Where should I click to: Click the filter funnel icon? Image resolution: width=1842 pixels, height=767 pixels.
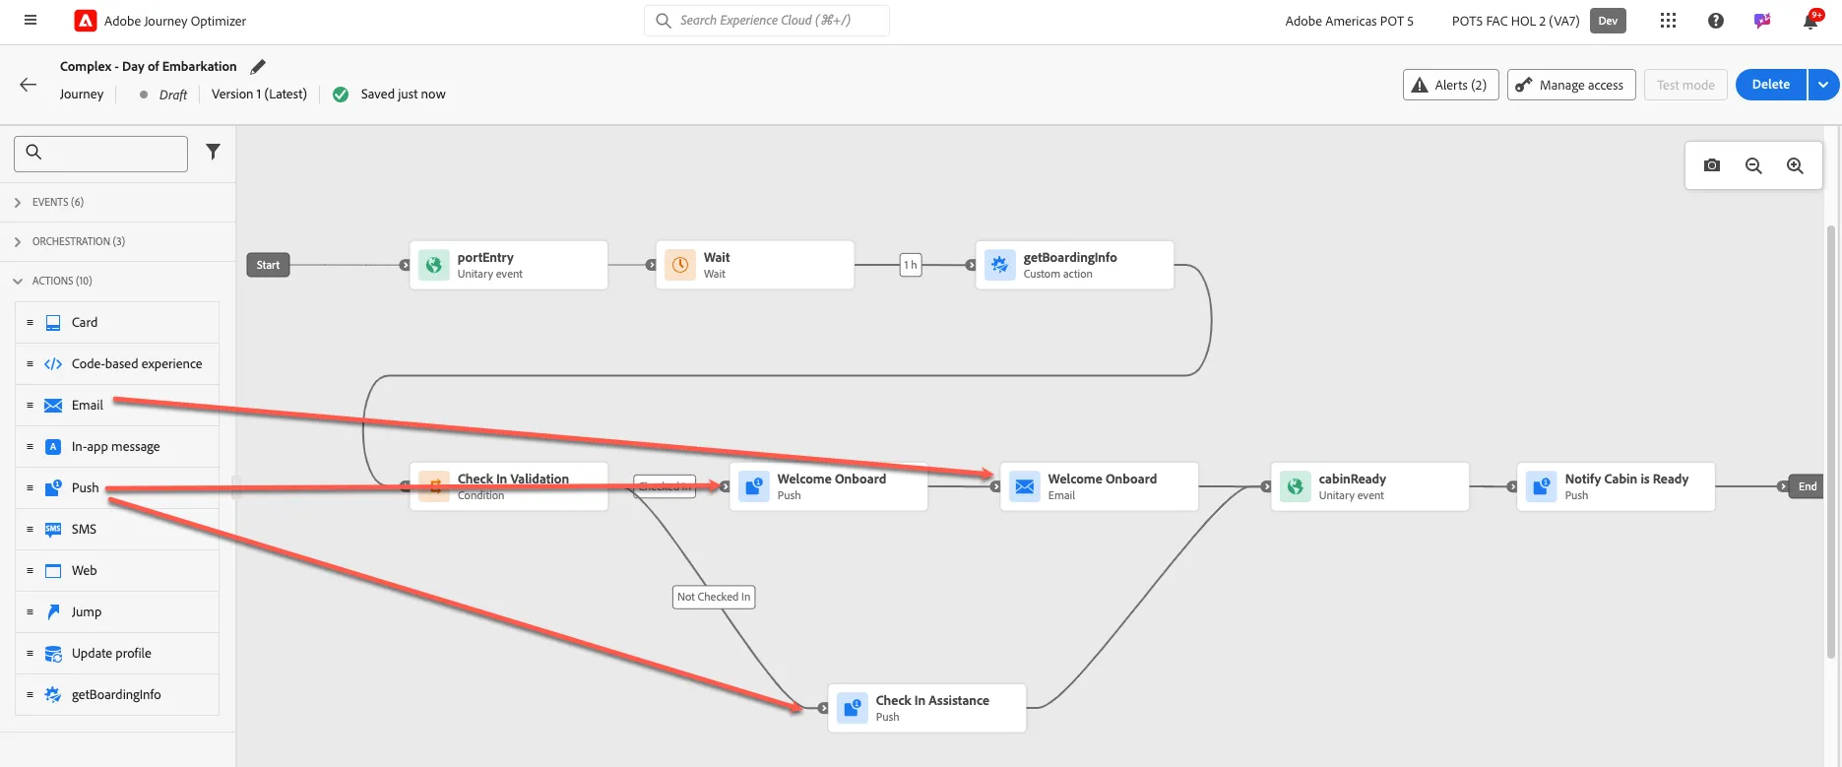(x=213, y=152)
